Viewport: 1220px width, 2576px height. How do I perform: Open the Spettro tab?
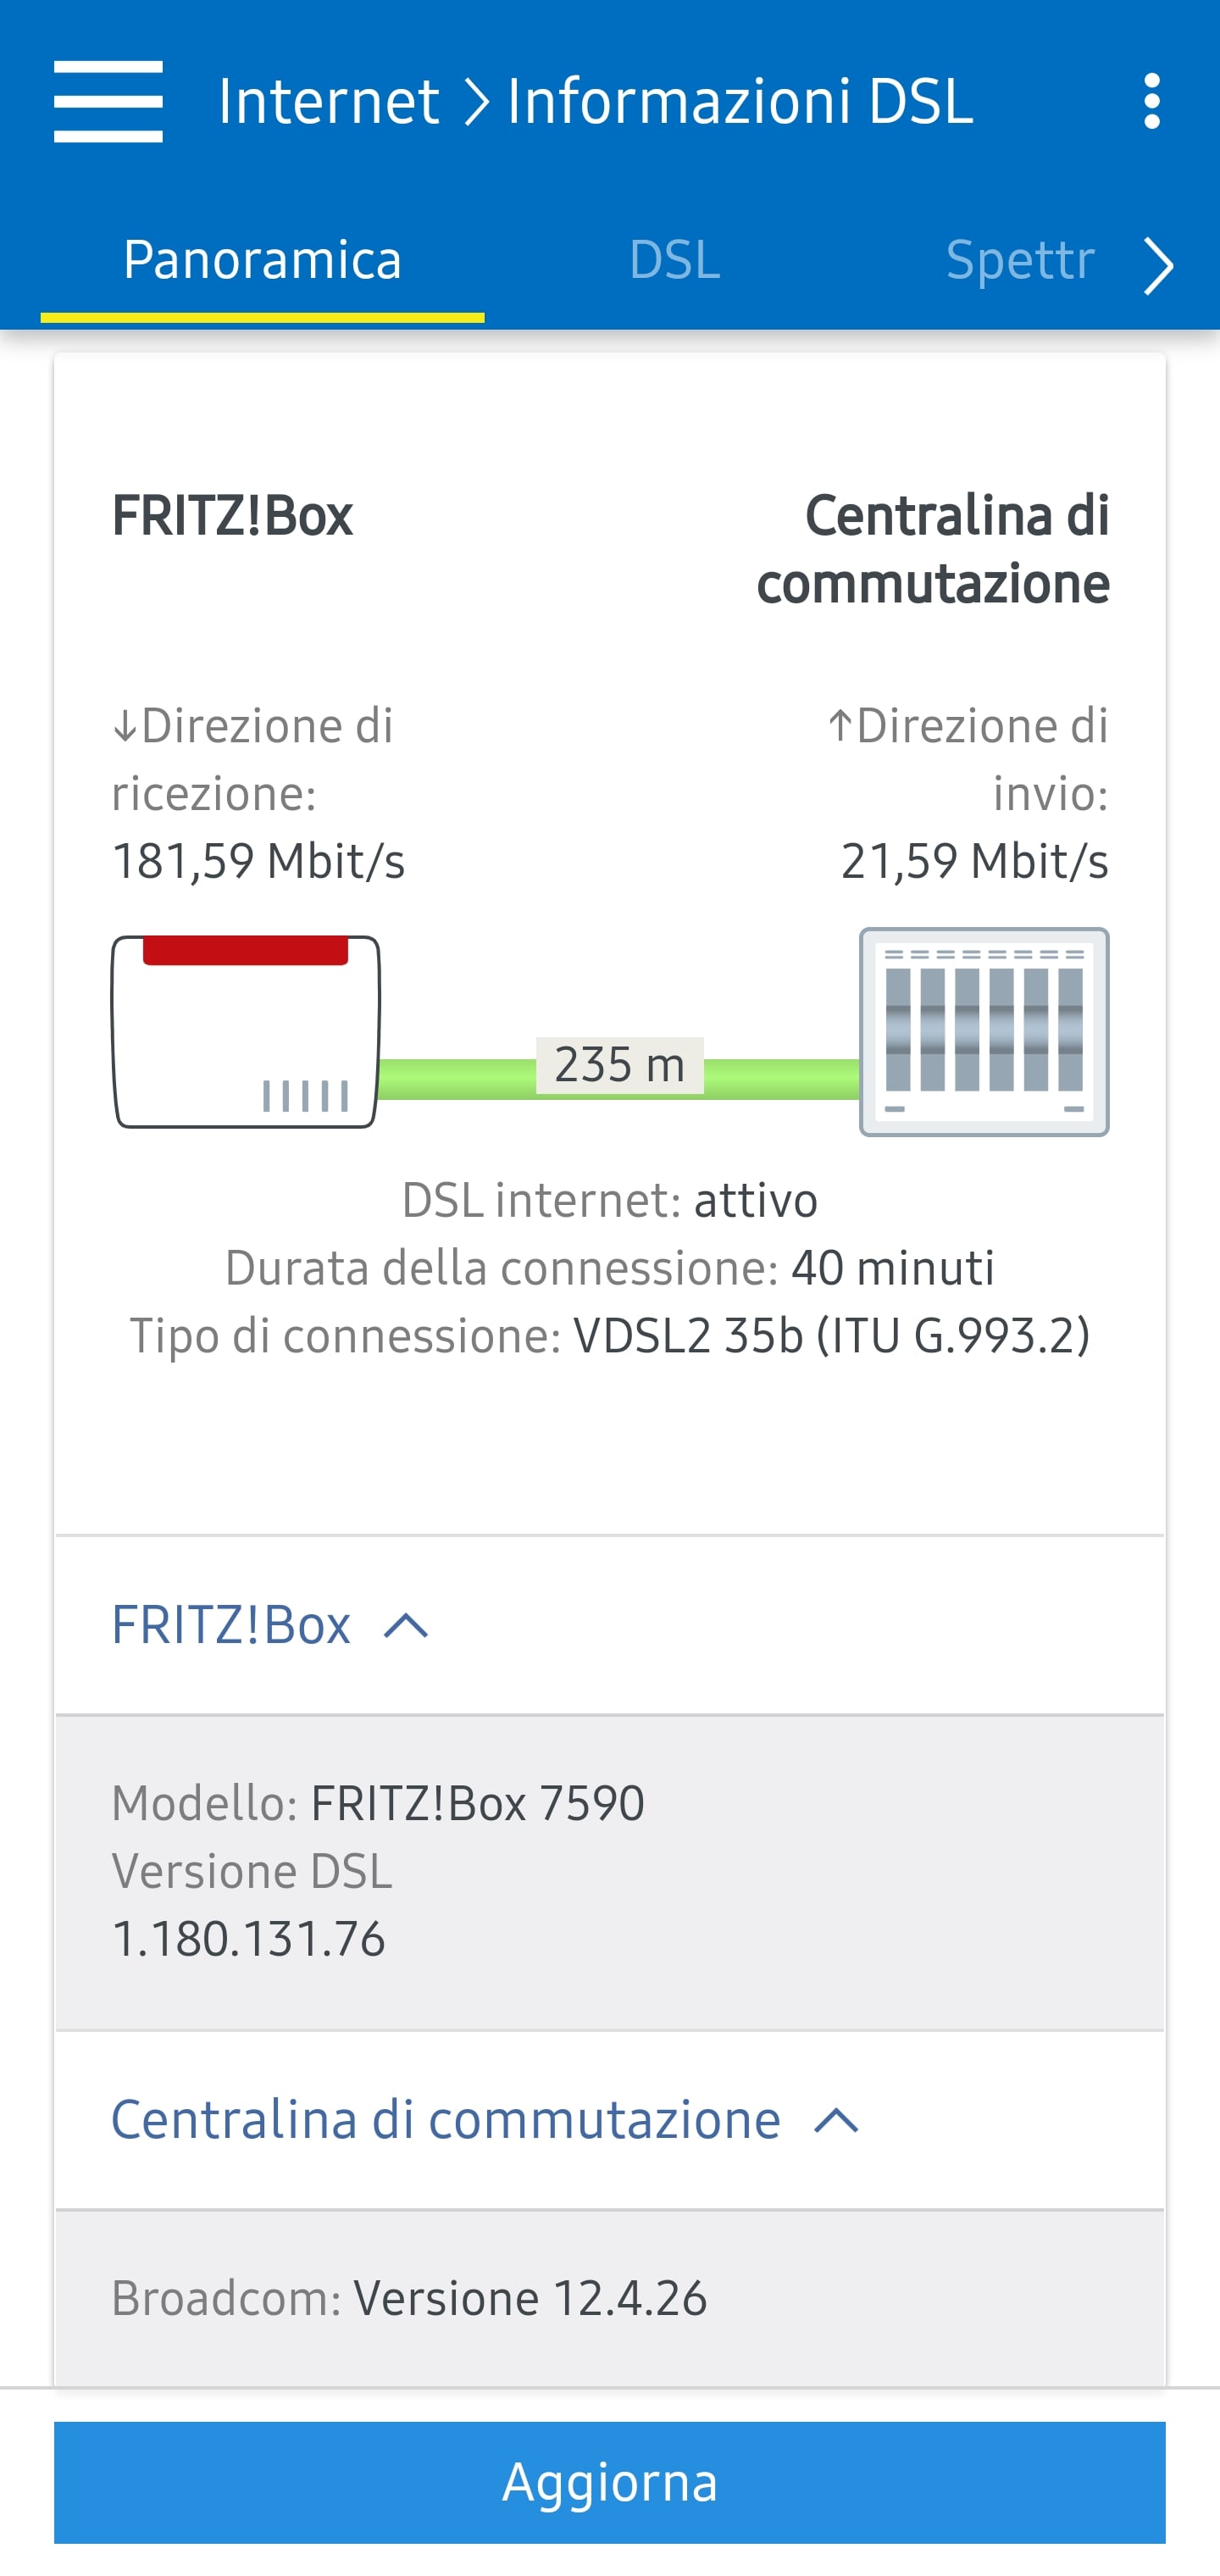tap(1019, 260)
